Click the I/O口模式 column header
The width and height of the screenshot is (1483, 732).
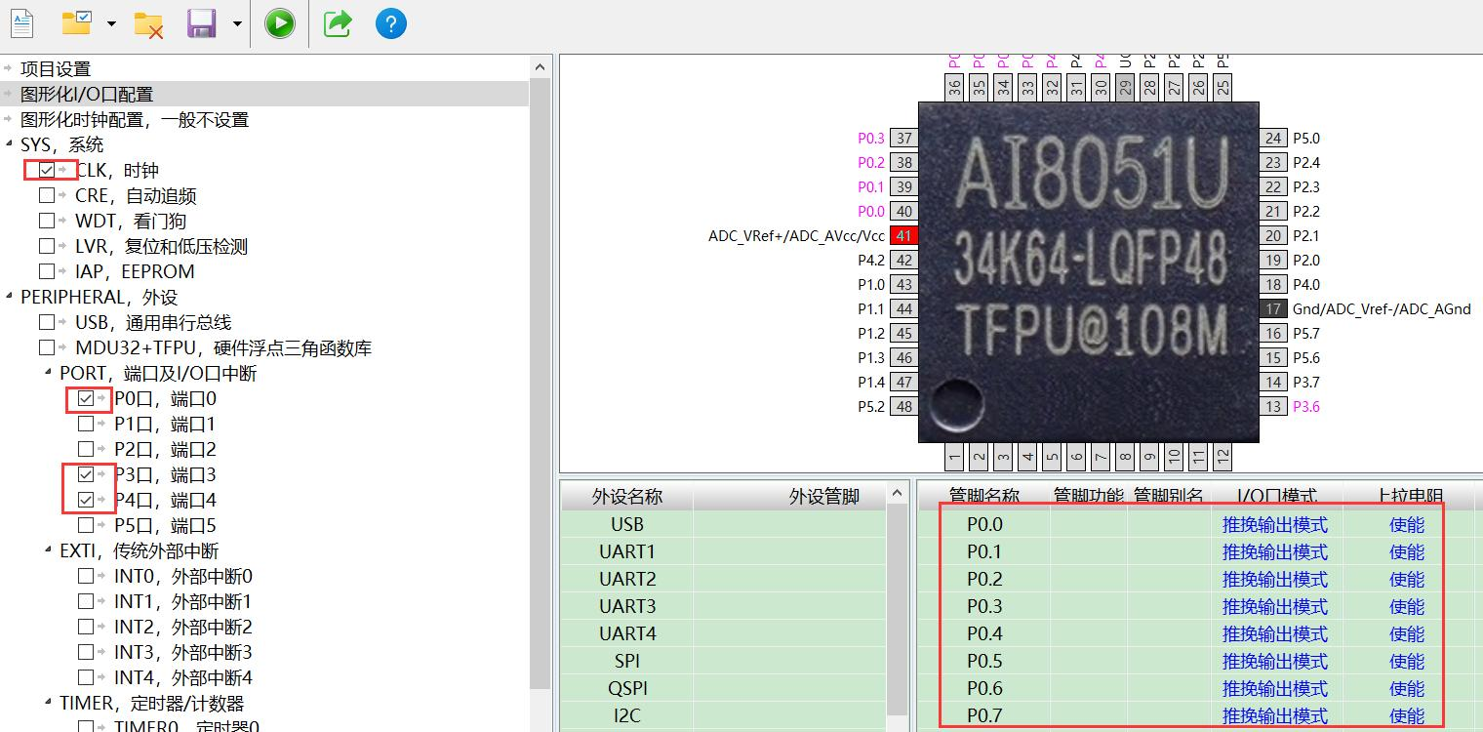click(x=1277, y=496)
